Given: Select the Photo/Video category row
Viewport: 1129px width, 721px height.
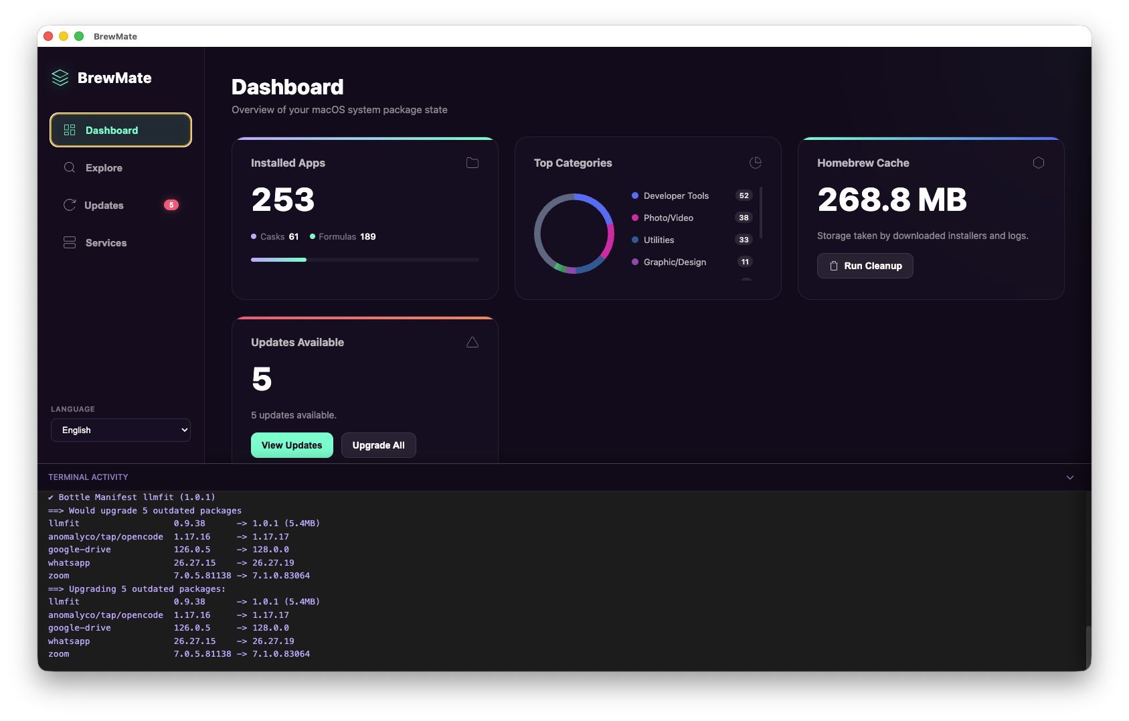Looking at the screenshot, I should [692, 218].
